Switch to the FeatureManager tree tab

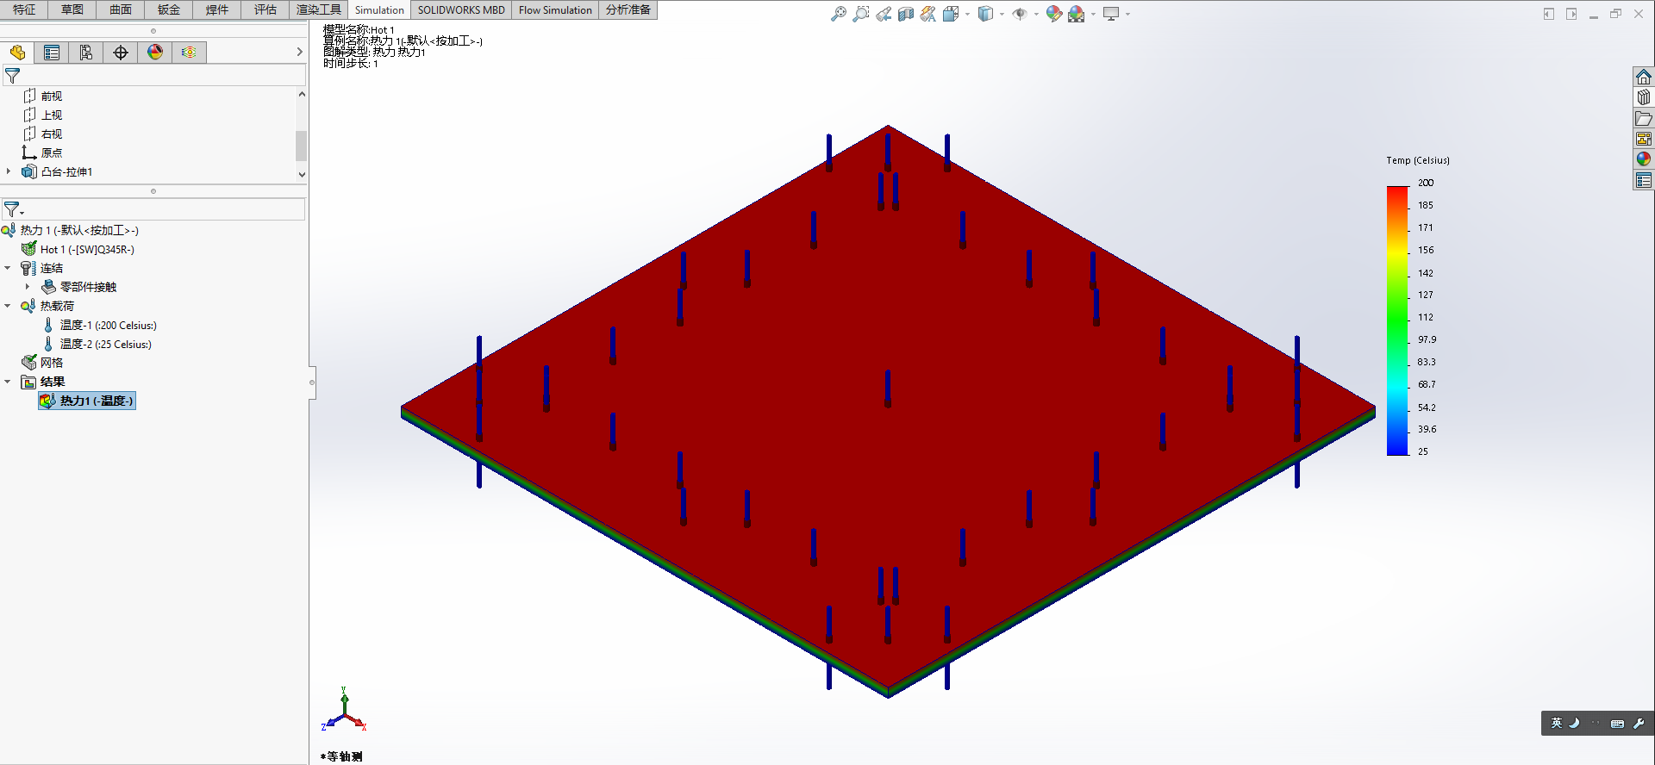17,53
